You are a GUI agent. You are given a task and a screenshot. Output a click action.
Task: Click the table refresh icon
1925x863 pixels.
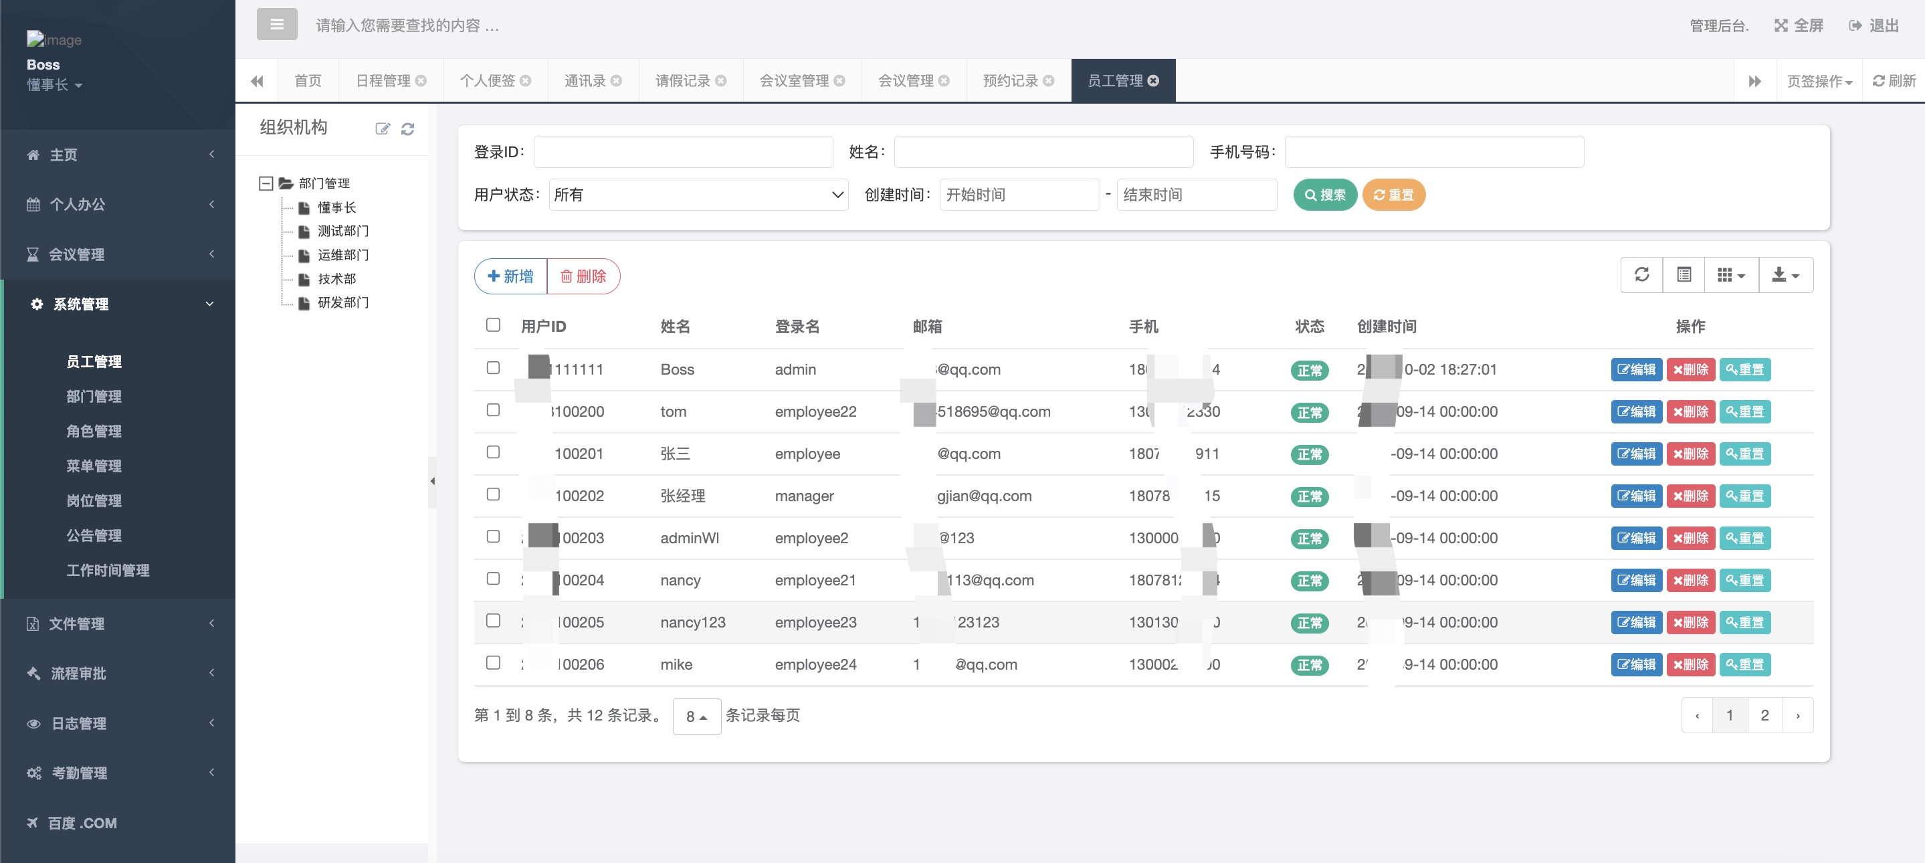pos(1641,275)
